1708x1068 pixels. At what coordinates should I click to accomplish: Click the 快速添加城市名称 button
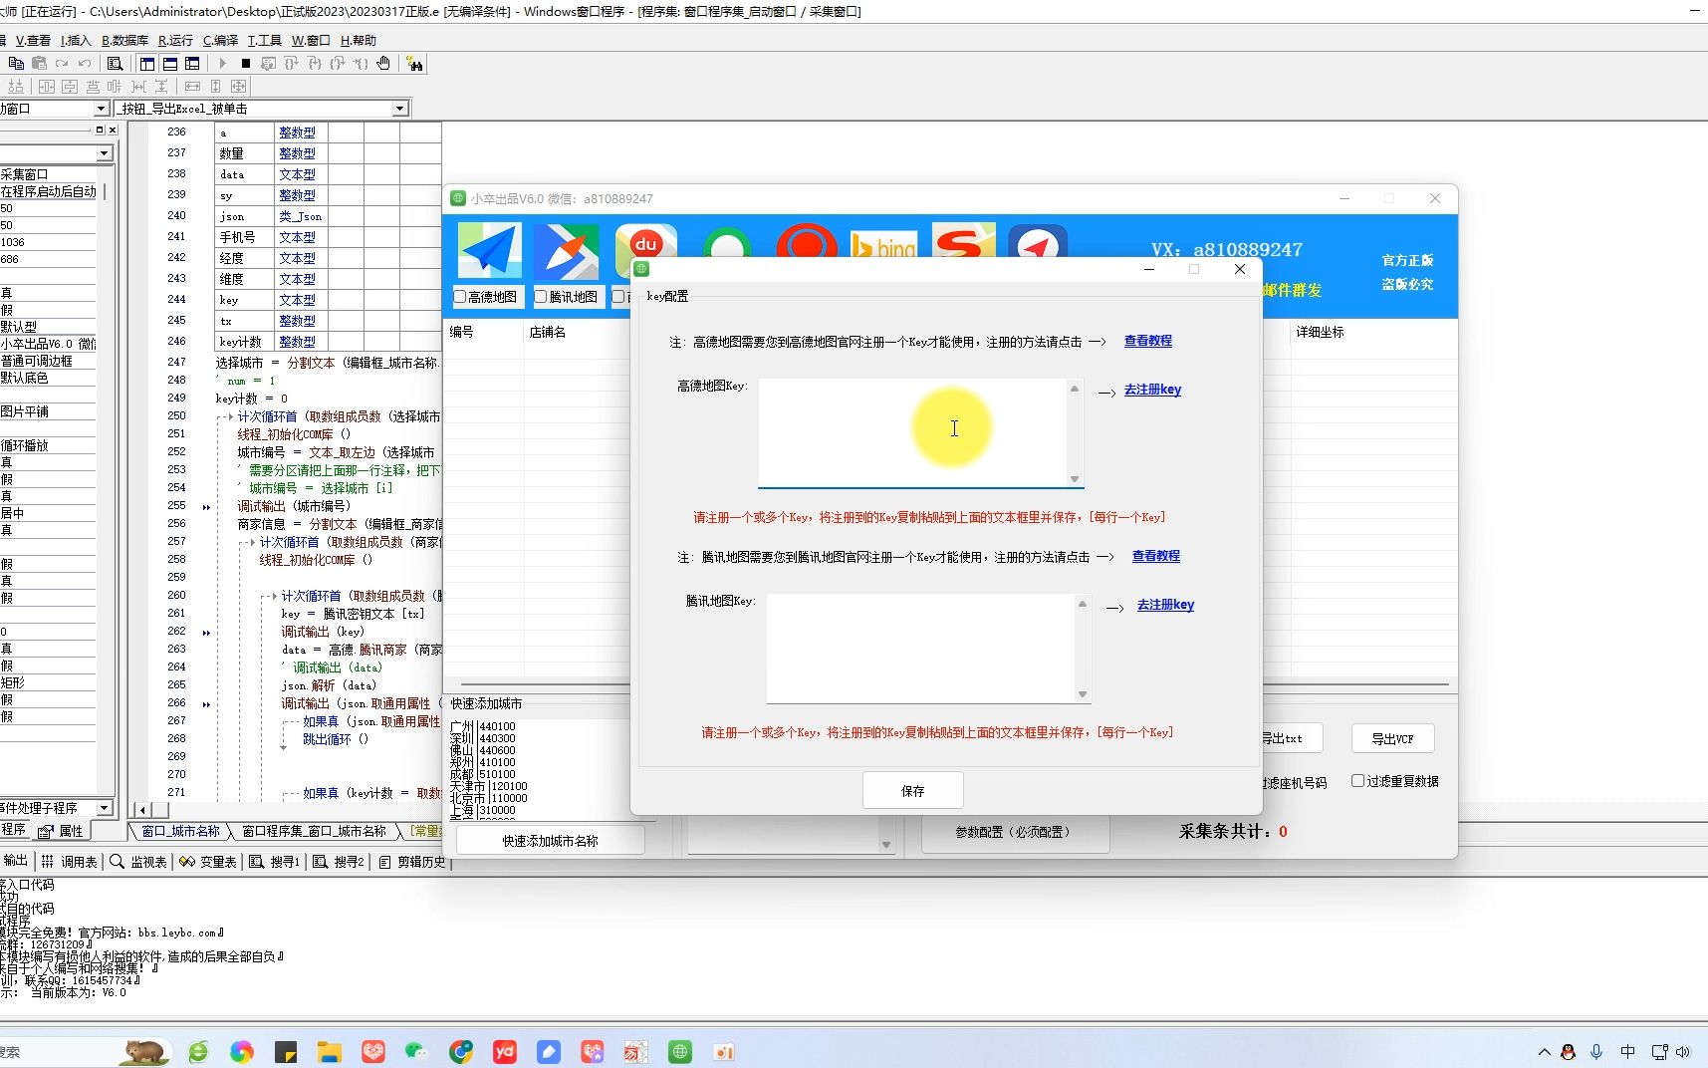(x=550, y=841)
